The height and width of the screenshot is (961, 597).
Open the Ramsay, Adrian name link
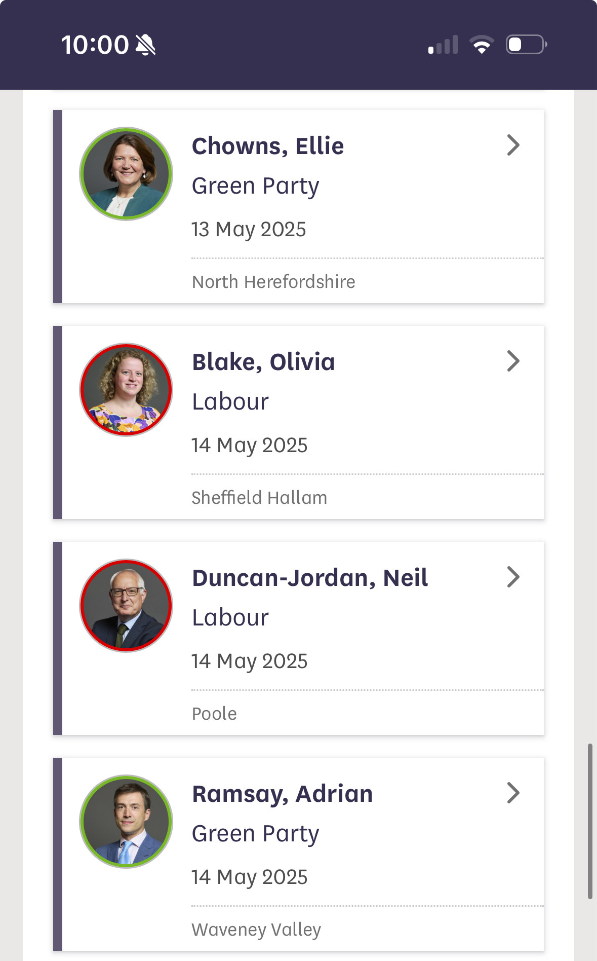283,794
